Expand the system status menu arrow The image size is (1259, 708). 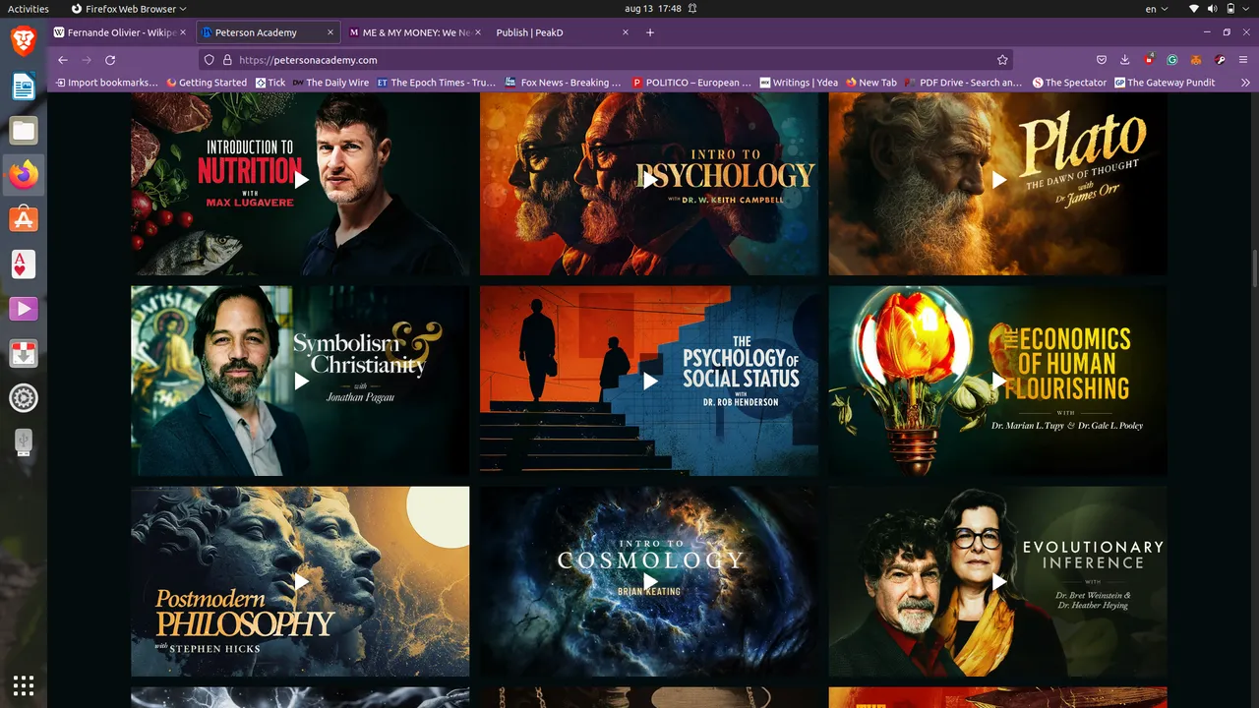tap(1245, 9)
